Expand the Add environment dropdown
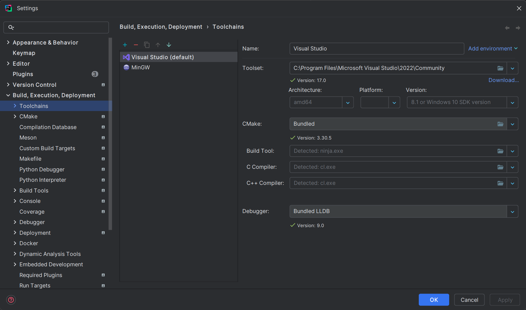The width and height of the screenshot is (526, 310). pos(493,48)
